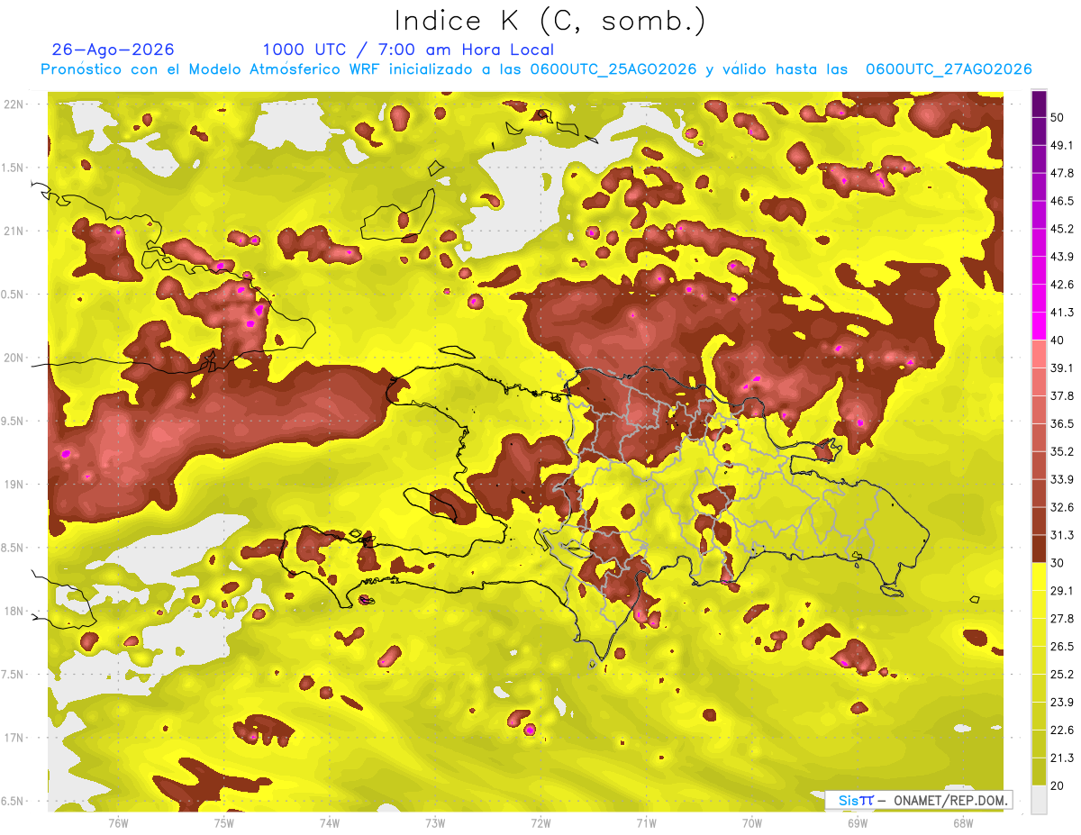Click the title "Indice K (C, somb.)"
This screenshot has width=1081, height=835.
[550, 22]
